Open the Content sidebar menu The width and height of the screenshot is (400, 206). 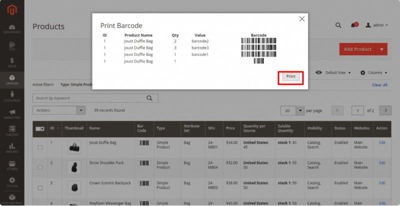click(12, 131)
